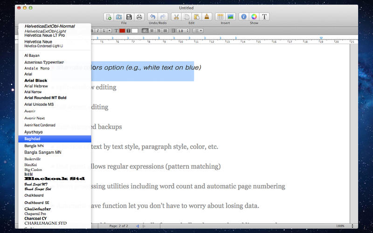
Task: Align text right
Action: click(158, 31)
